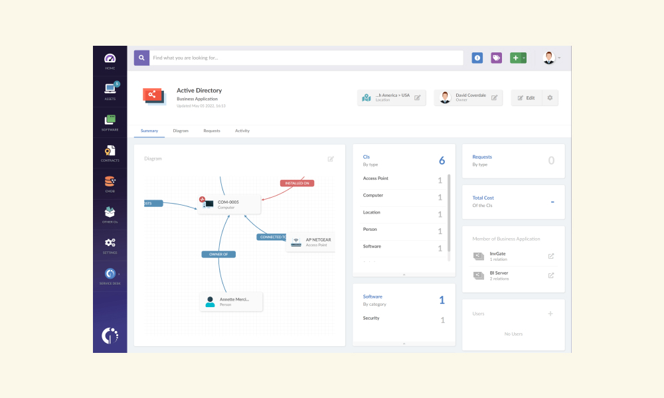This screenshot has width=664, height=398.
Task: Open the blue alerts icon
Action: point(477,58)
